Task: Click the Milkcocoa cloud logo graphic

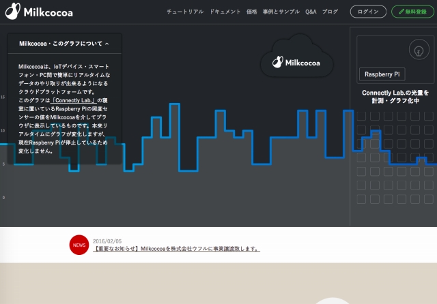Action: click(x=296, y=56)
